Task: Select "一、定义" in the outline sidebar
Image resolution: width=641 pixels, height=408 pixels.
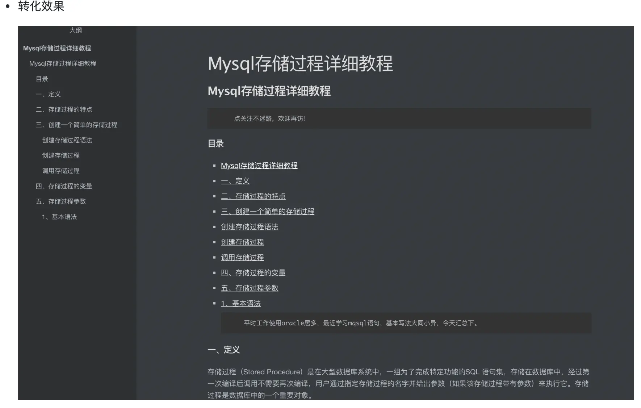Action: (48, 94)
